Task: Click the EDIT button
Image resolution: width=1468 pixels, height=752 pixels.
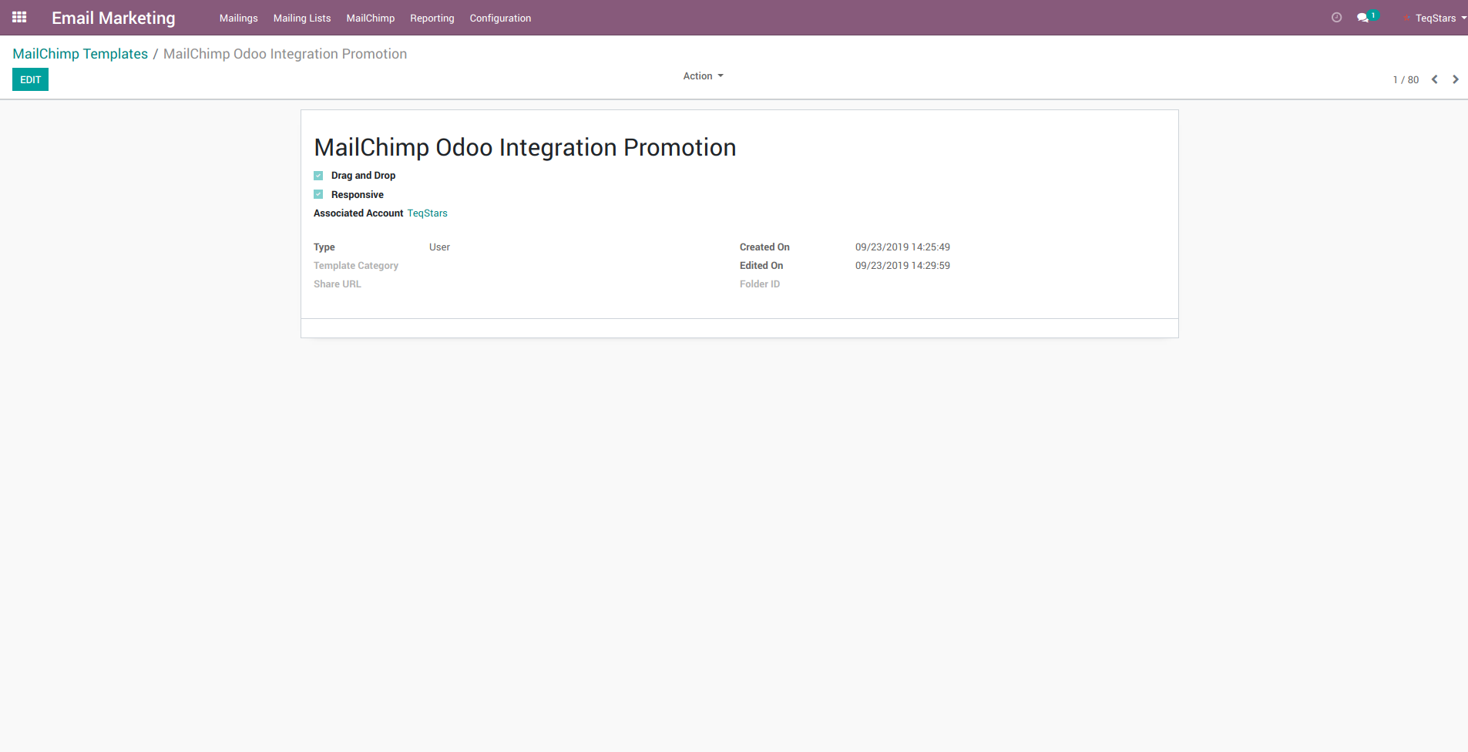Action: [x=30, y=79]
